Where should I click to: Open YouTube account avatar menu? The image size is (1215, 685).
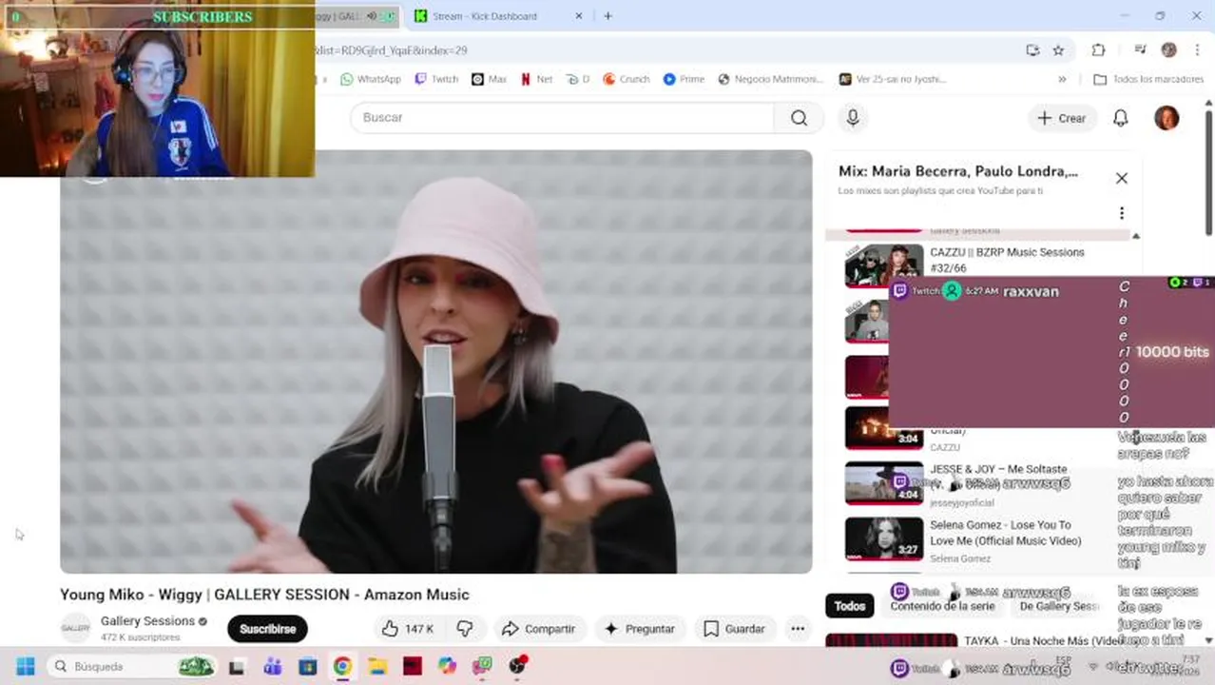1167,118
